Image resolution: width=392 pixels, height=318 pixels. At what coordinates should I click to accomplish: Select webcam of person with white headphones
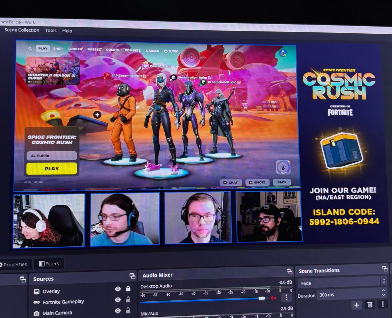(x=49, y=220)
